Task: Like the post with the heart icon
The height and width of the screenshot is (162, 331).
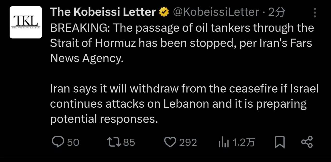Action: tap(170, 142)
